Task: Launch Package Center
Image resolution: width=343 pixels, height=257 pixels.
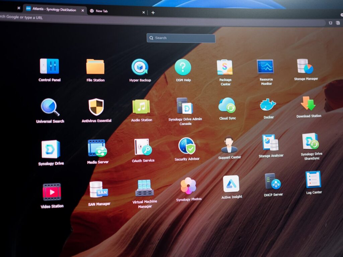Action: coord(225,68)
